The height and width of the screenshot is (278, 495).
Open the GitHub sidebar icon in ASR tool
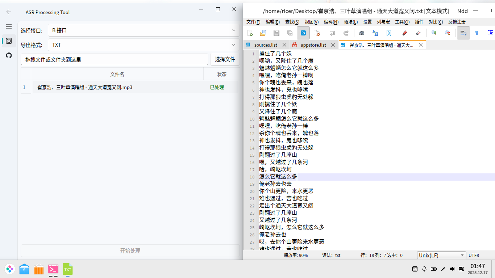click(9, 55)
